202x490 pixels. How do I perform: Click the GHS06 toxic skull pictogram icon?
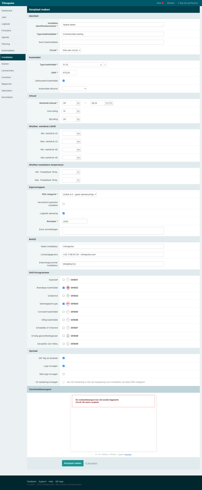tap(68, 320)
